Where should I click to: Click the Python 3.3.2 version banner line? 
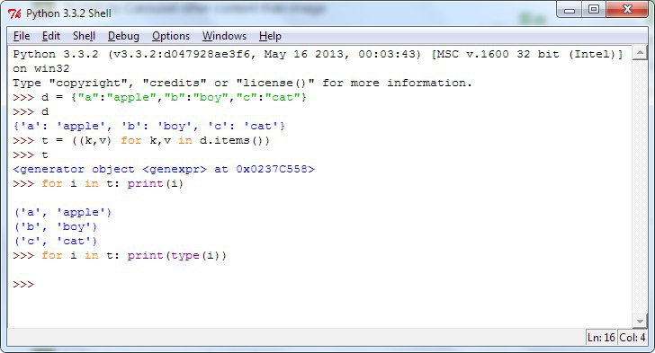pos(318,54)
